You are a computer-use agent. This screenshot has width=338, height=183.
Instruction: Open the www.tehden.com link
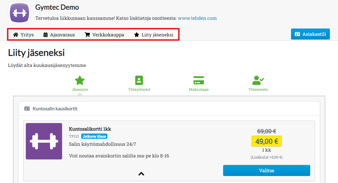tap(197, 18)
